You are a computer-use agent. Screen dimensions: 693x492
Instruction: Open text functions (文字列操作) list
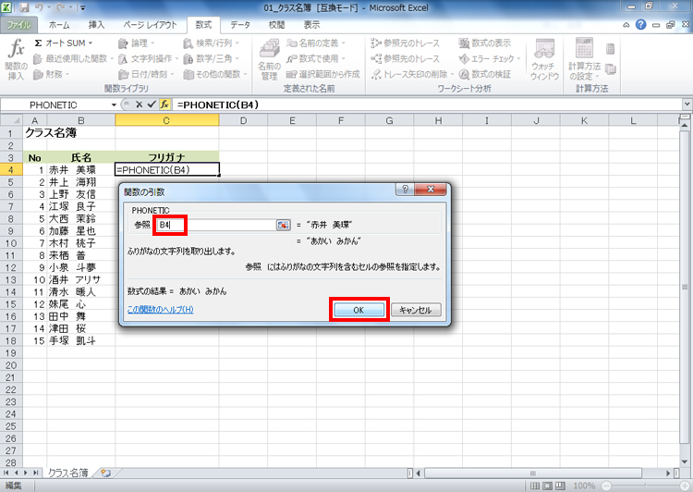tap(148, 58)
